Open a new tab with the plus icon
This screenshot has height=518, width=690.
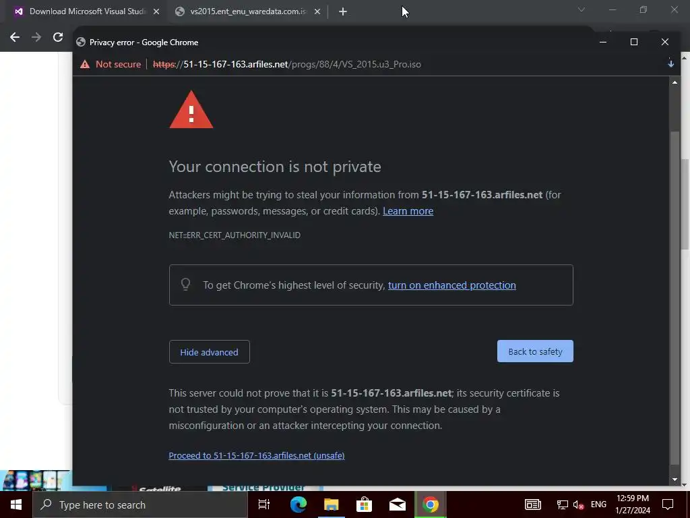click(x=343, y=12)
